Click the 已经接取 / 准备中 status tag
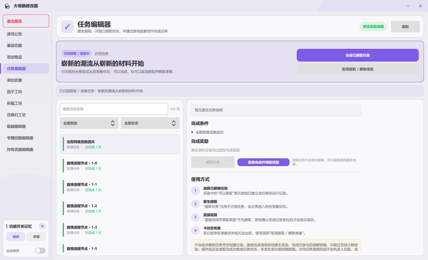The image size is (428, 260). pos(77,53)
